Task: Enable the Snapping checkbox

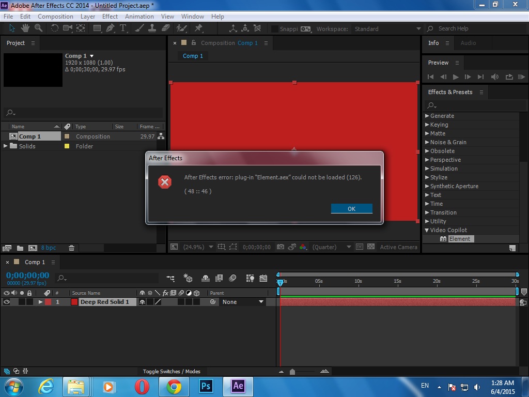Action: 275,29
